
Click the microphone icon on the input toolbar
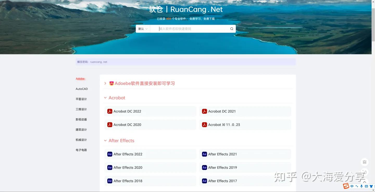click(361, 186)
